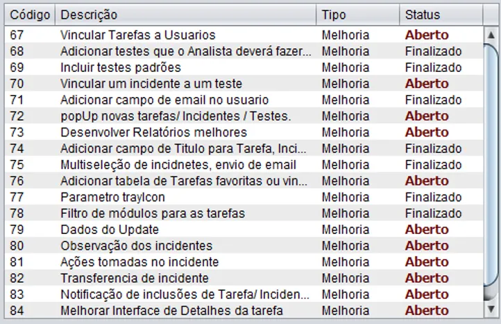
Task: Select the 'Dados do Update' row
Action: pyautogui.click(x=109, y=230)
